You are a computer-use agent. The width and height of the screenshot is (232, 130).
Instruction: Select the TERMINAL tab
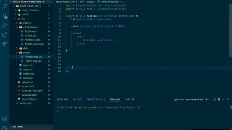[115, 100]
